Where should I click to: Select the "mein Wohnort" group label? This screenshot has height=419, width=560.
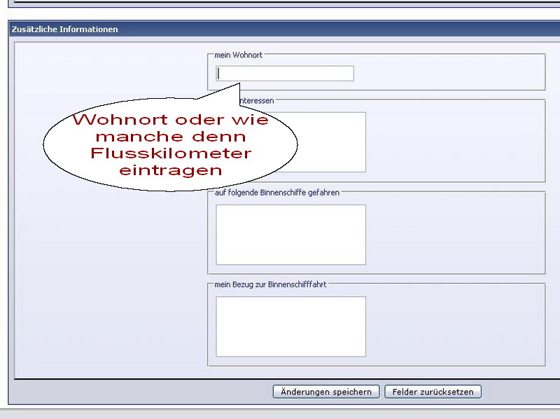238,55
